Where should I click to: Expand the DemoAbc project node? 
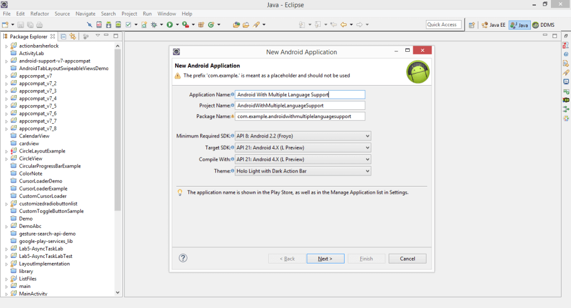coord(6,227)
